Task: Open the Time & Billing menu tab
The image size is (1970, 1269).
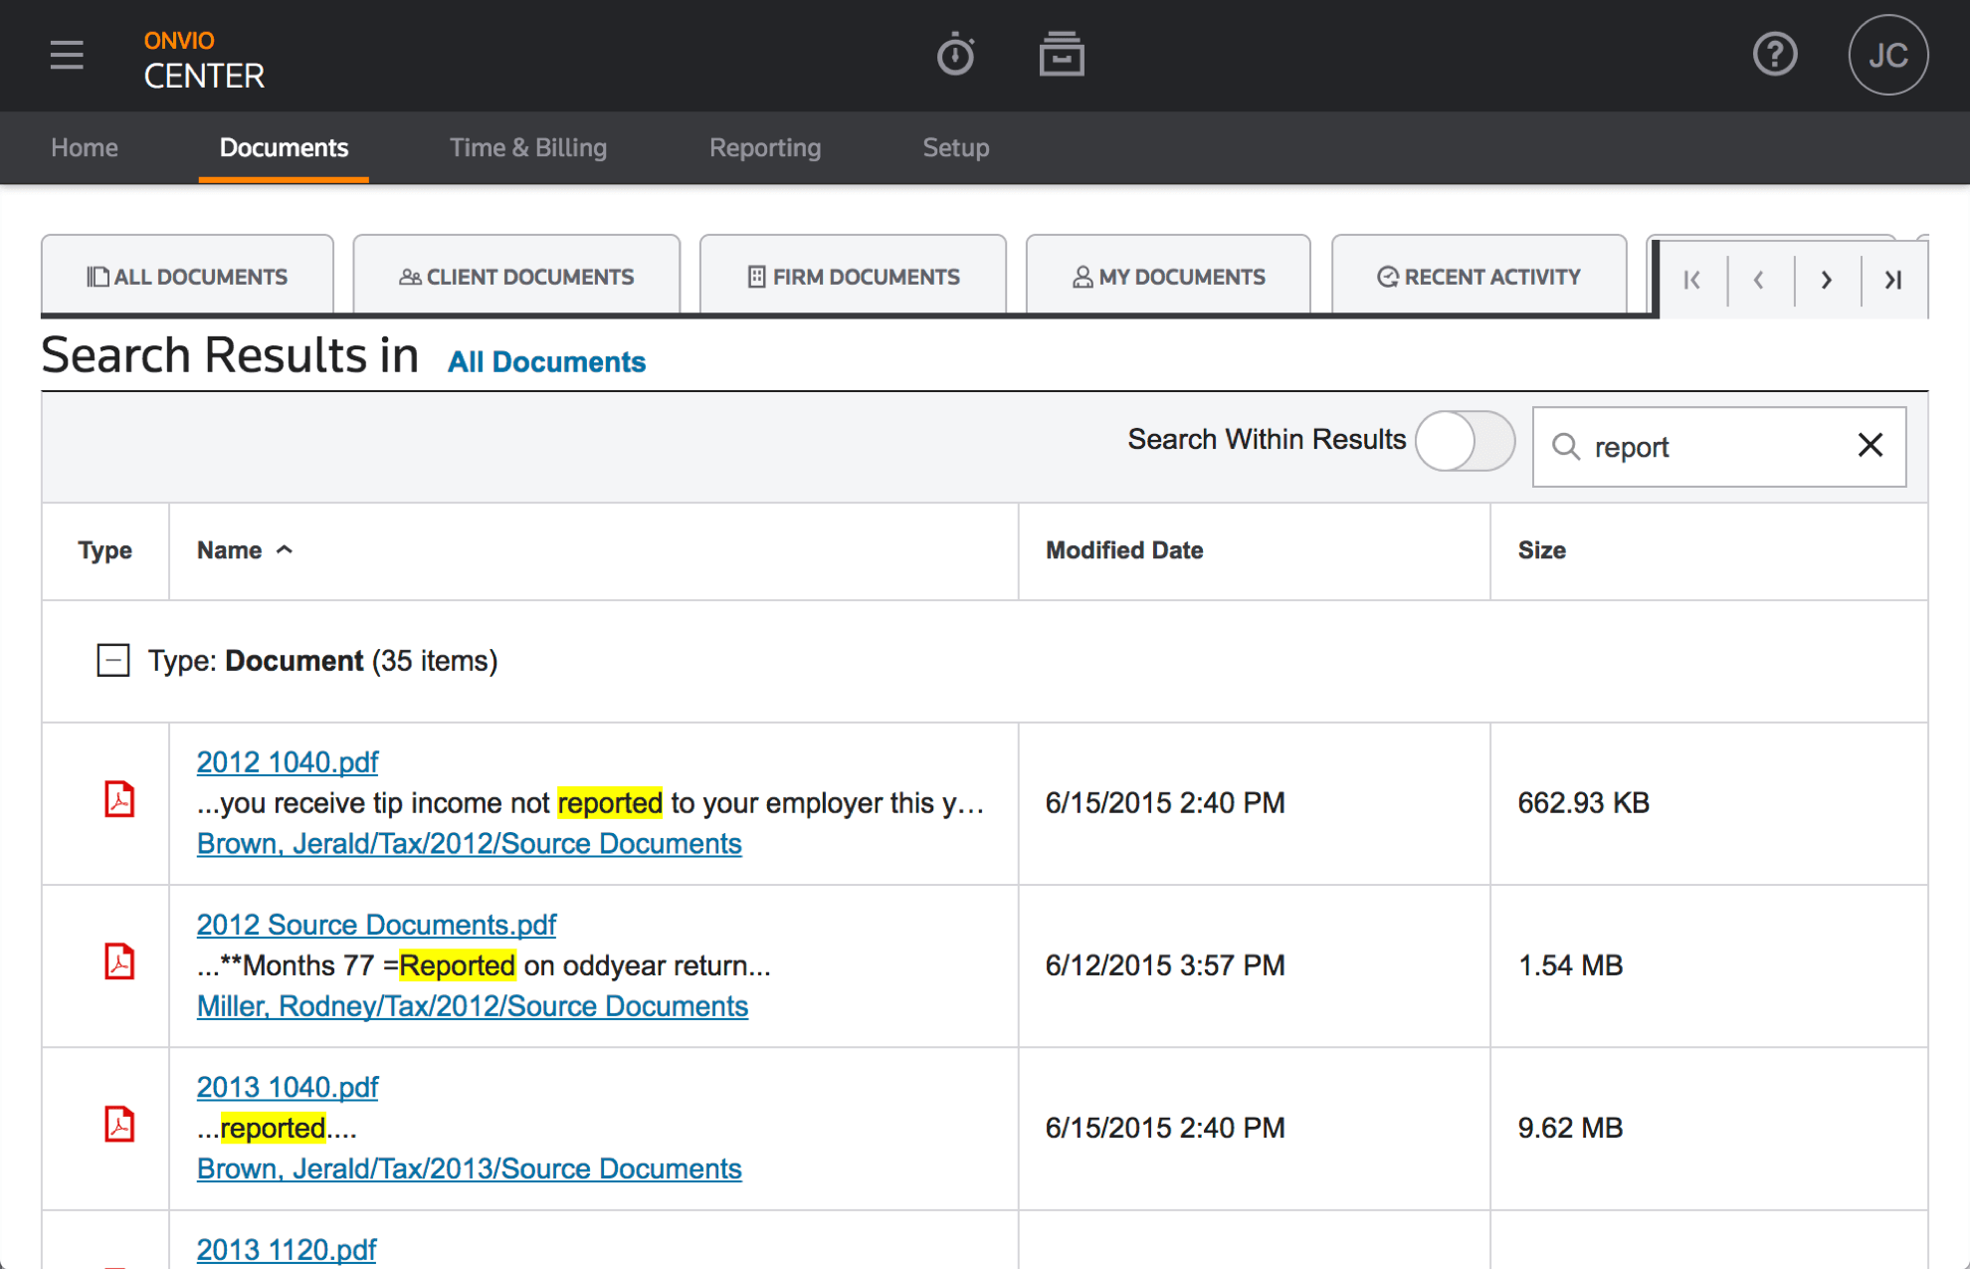Action: click(x=528, y=147)
